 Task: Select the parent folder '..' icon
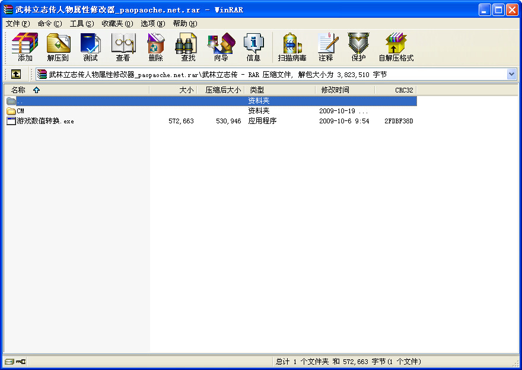pos(11,101)
